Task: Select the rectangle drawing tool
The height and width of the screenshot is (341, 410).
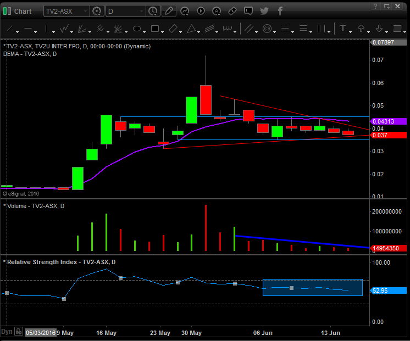Action: [x=155, y=29]
